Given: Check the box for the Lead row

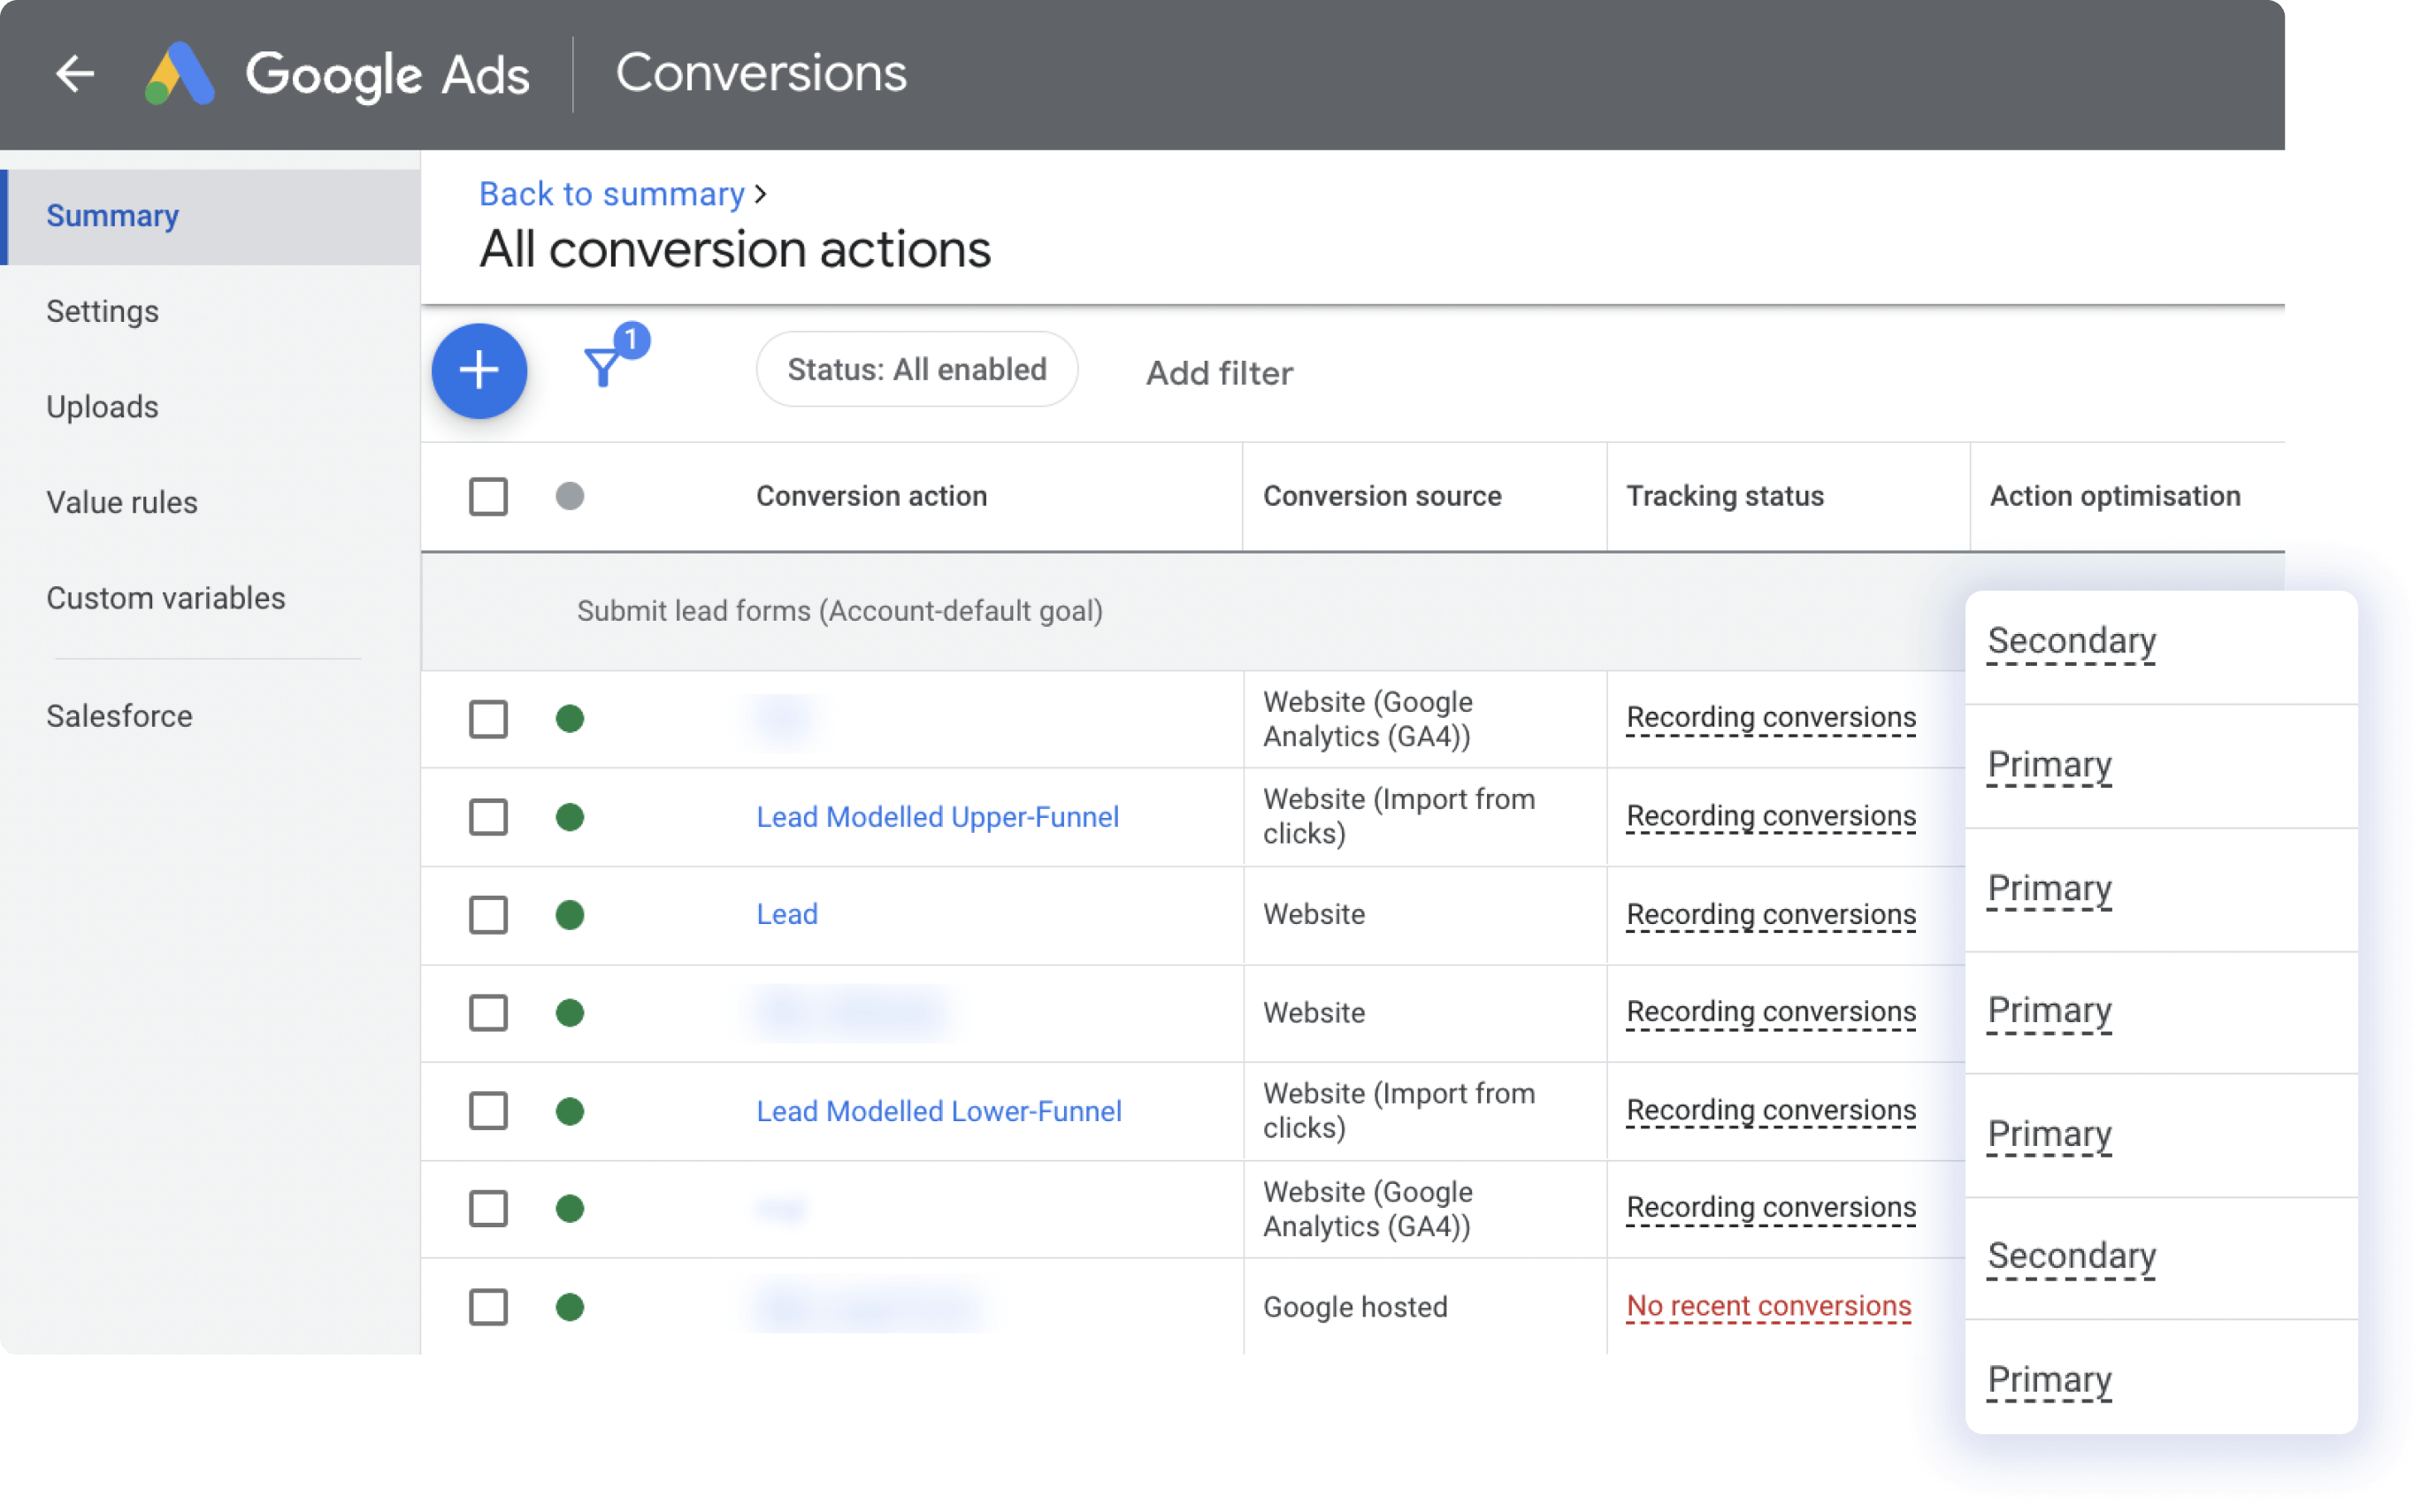Looking at the screenshot, I should [x=488, y=915].
